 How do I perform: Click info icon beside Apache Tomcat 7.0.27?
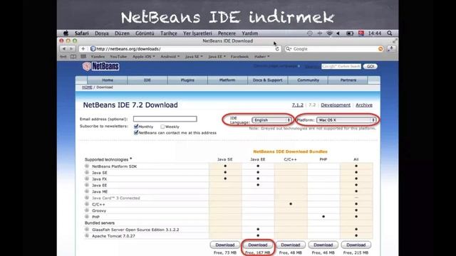click(x=87, y=235)
